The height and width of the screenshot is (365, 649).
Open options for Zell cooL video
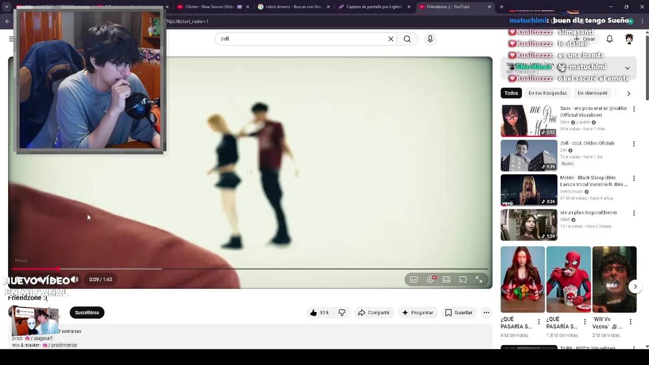pyautogui.click(x=634, y=144)
